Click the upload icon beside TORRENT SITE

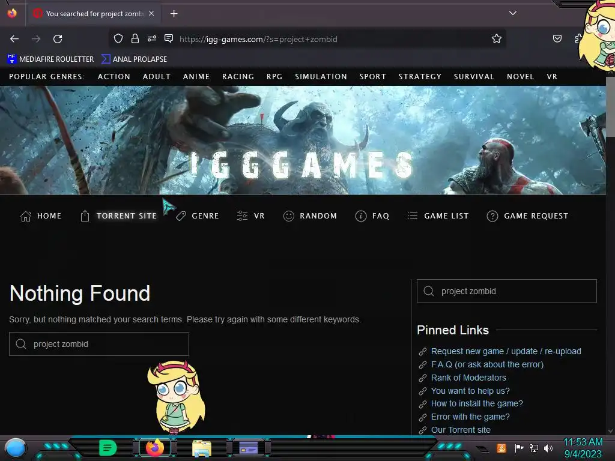click(x=85, y=216)
